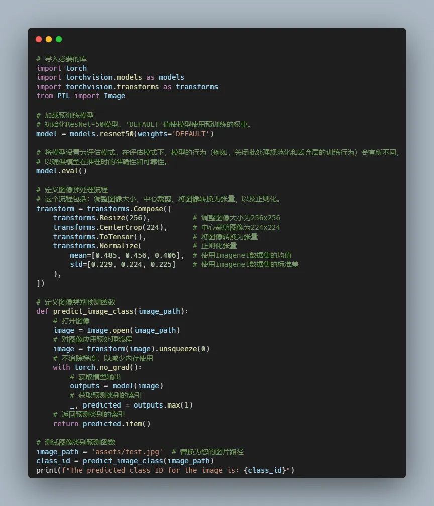Click 'Image.open(image_path)'
The image size is (434, 506).
click(x=134, y=330)
